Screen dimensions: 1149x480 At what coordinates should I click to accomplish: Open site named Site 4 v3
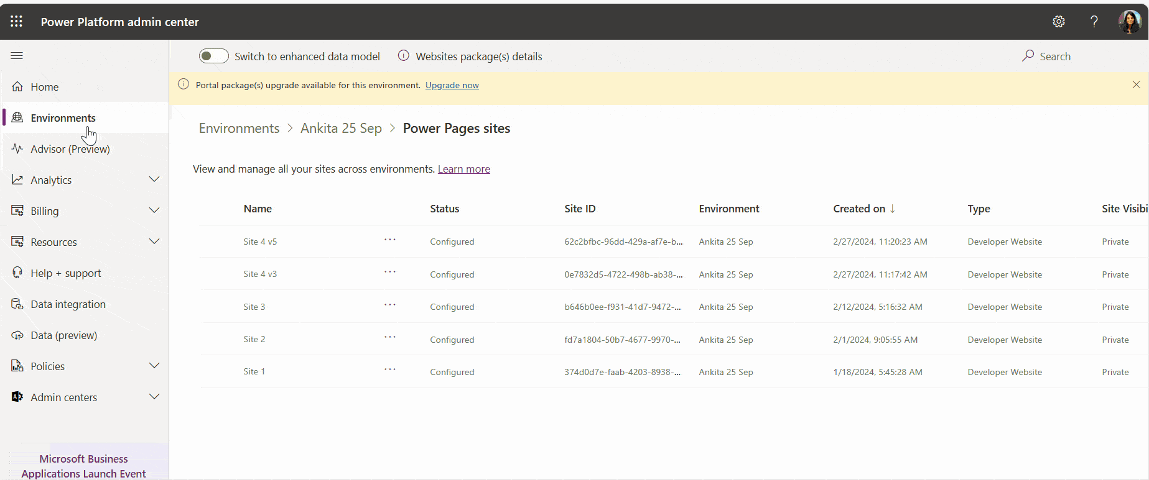(x=260, y=274)
